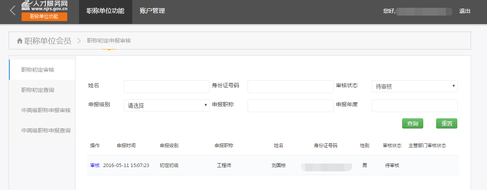This screenshot has width=487, height=190.
Task: Expand the 申报级别 dropdown
Action: point(166,106)
